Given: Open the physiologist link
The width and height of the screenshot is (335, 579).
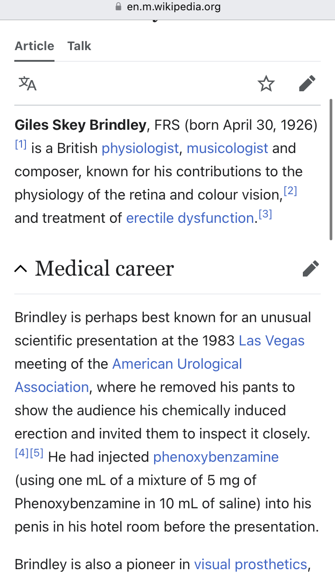Looking at the screenshot, I should tap(140, 148).
